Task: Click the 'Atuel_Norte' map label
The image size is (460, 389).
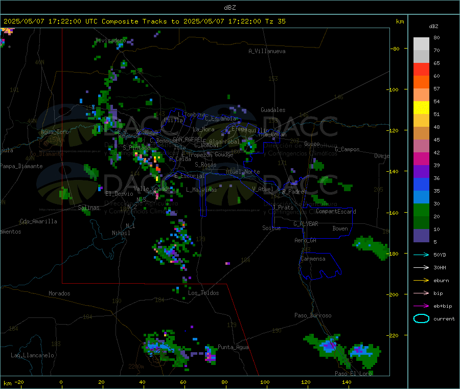Action: click(243, 172)
